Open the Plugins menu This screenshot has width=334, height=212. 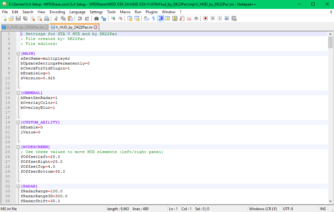(x=151, y=12)
